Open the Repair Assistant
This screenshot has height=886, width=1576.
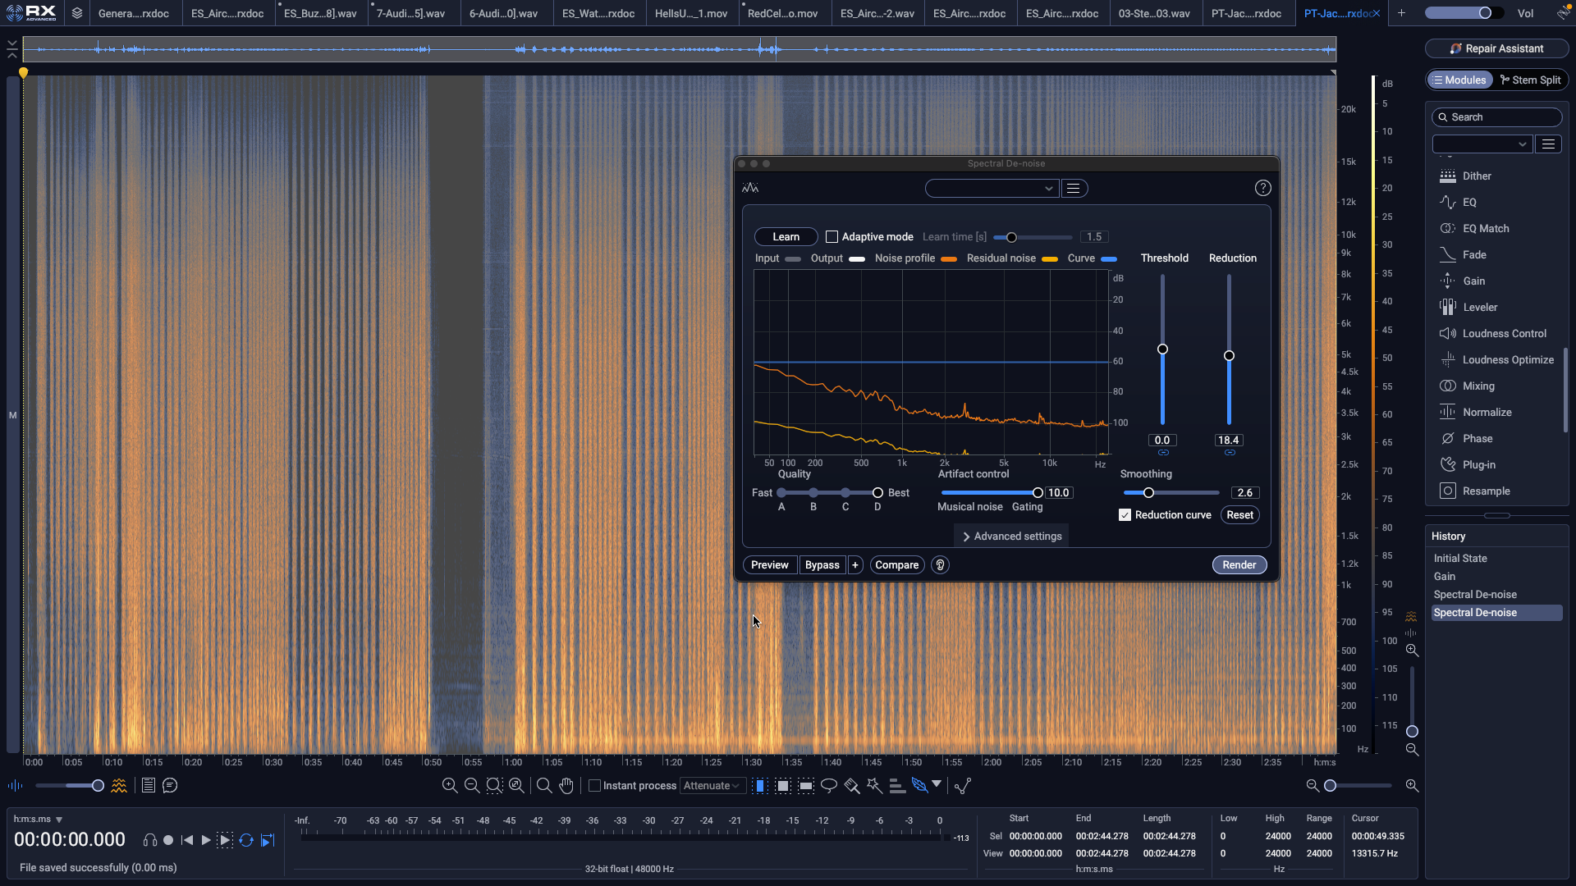click(1496, 48)
